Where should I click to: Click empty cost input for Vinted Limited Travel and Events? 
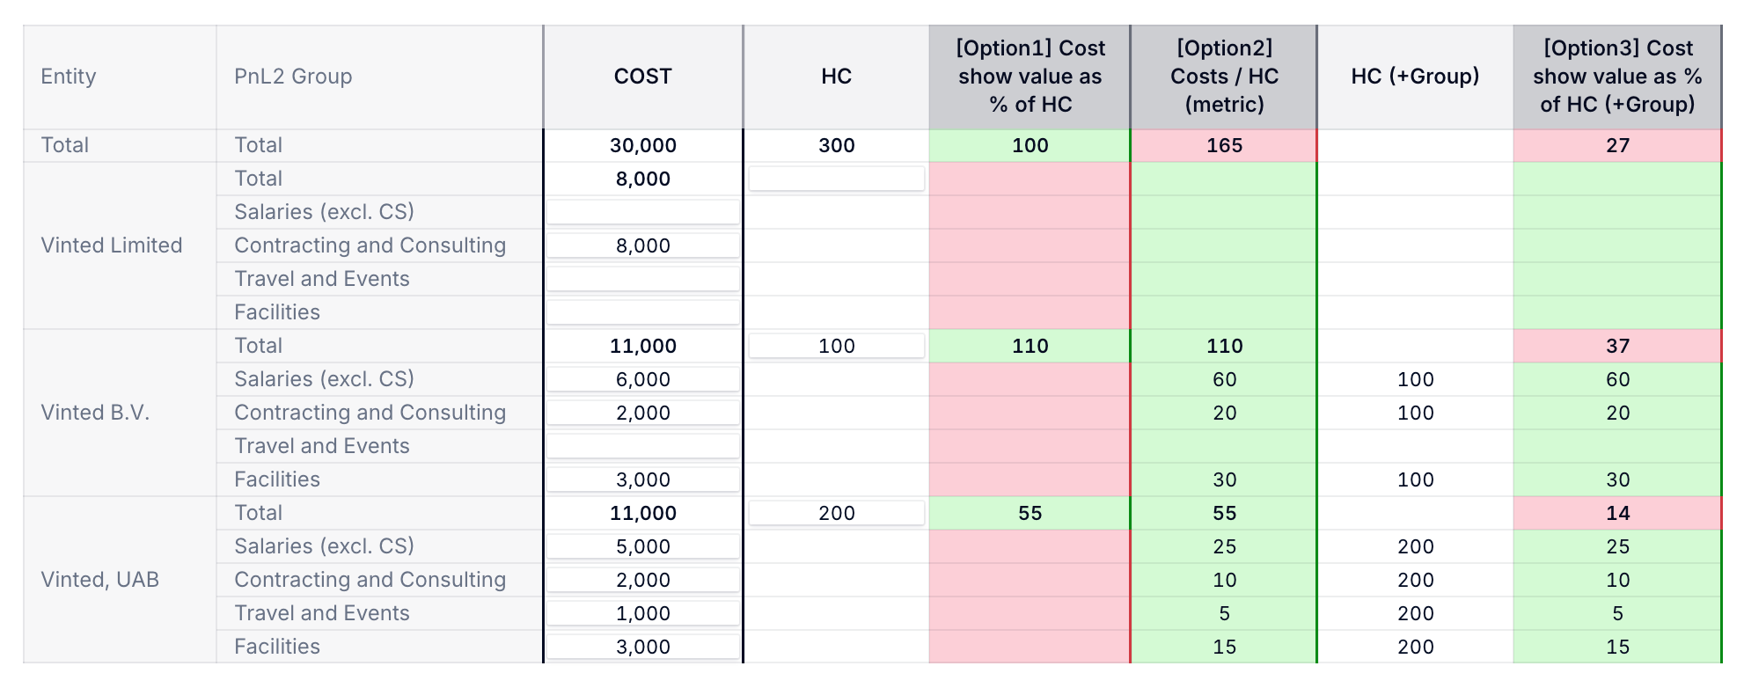[643, 279]
